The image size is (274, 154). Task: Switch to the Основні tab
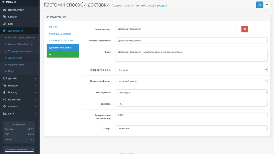tap(53, 27)
